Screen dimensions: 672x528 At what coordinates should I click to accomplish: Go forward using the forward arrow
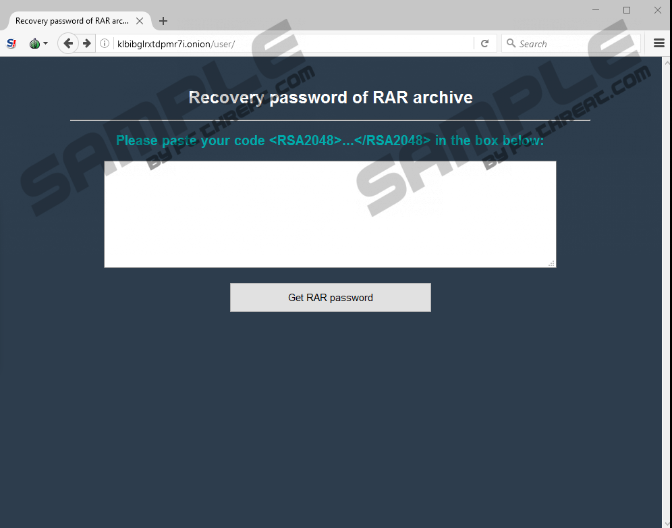pos(87,43)
